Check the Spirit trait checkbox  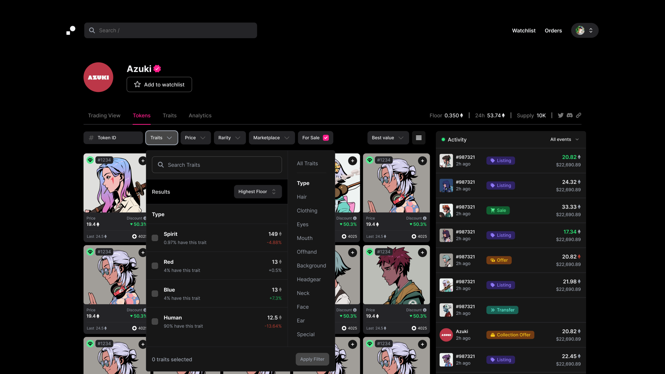pyautogui.click(x=155, y=238)
